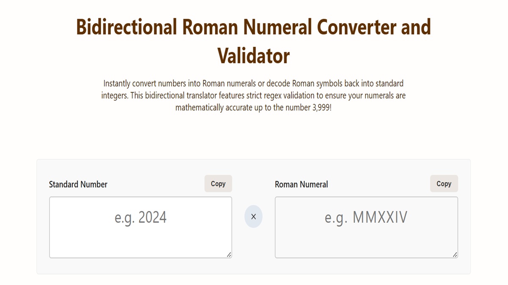Image resolution: width=508 pixels, height=285 pixels.
Task: Click the word 'Validator' in the title
Action: [x=254, y=55]
